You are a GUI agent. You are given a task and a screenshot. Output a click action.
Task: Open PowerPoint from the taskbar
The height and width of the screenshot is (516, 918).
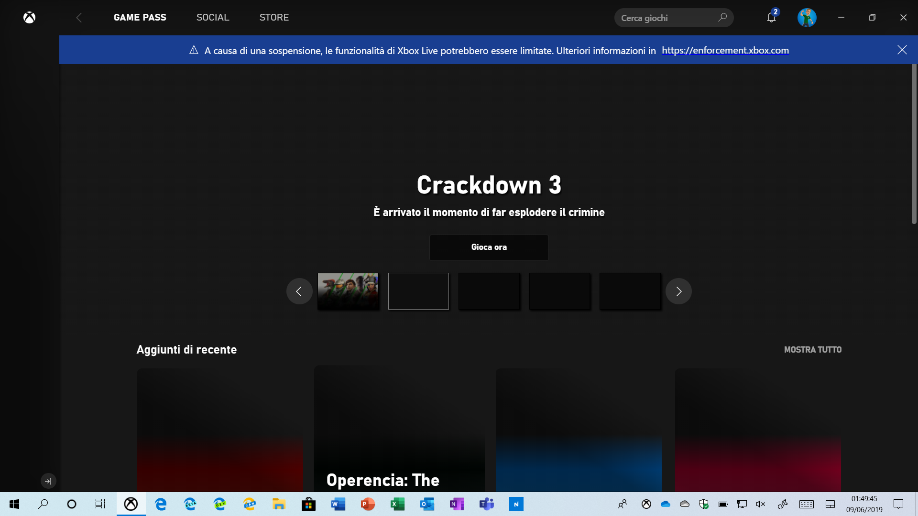(x=368, y=504)
